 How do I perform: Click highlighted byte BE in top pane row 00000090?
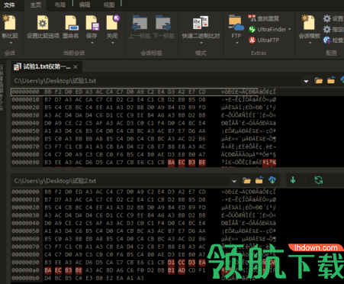[202, 163]
